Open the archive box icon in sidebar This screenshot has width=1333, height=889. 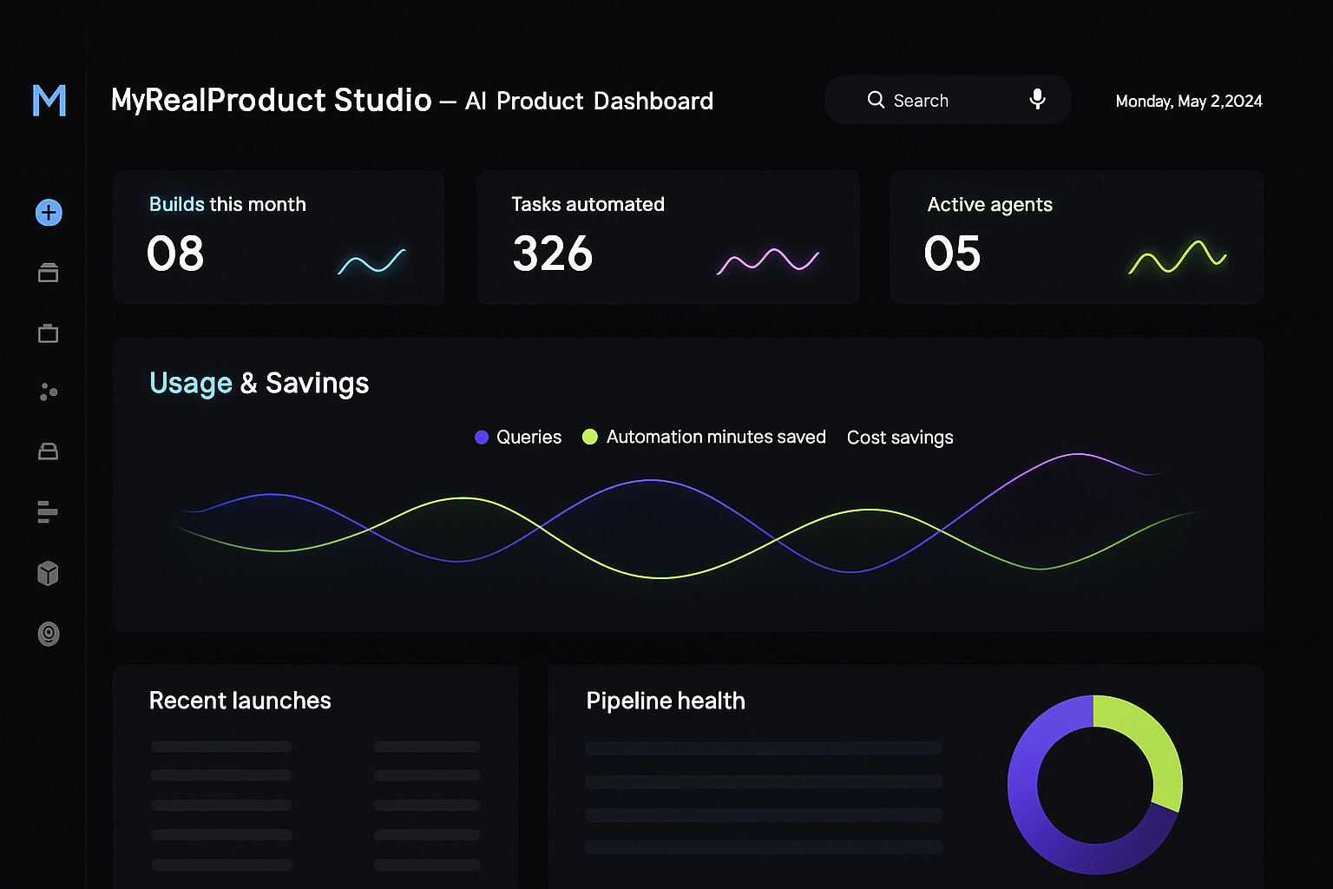49,273
